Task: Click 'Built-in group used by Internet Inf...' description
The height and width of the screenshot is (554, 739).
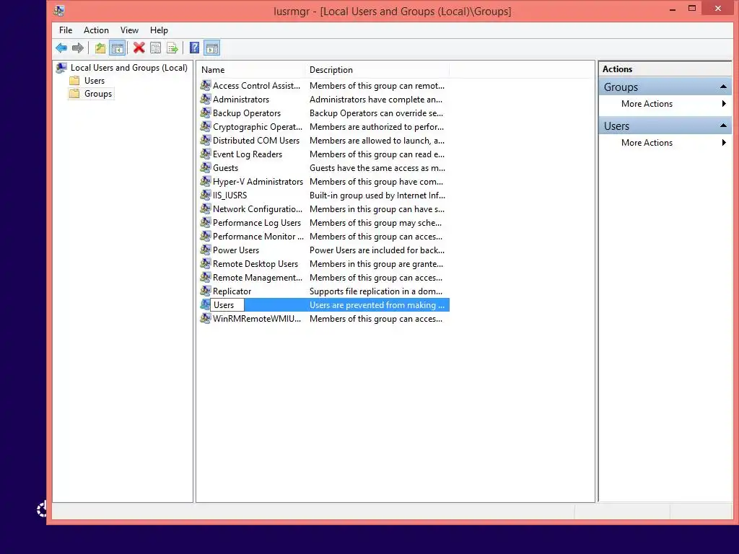Action: (377, 195)
